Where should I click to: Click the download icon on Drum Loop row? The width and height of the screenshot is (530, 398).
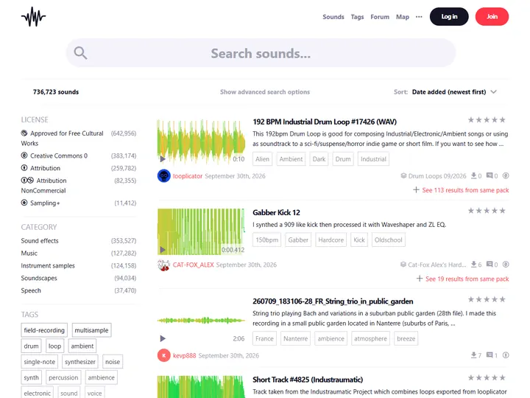[x=474, y=175]
